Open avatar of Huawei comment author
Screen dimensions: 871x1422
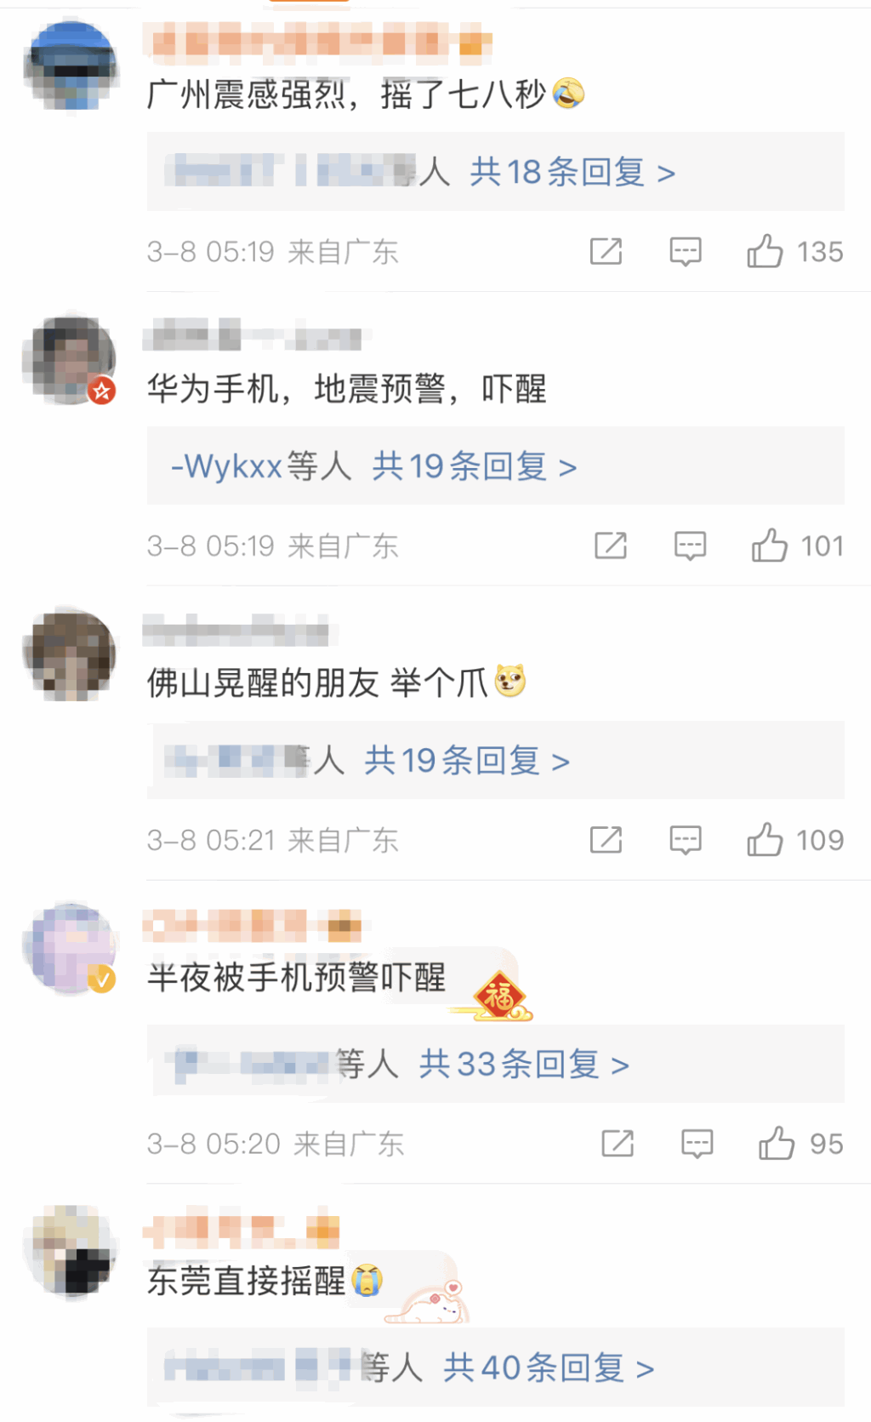click(71, 357)
